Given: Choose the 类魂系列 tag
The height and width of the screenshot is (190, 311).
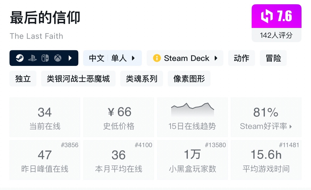Looking at the screenshot, I should click(141, 79).
